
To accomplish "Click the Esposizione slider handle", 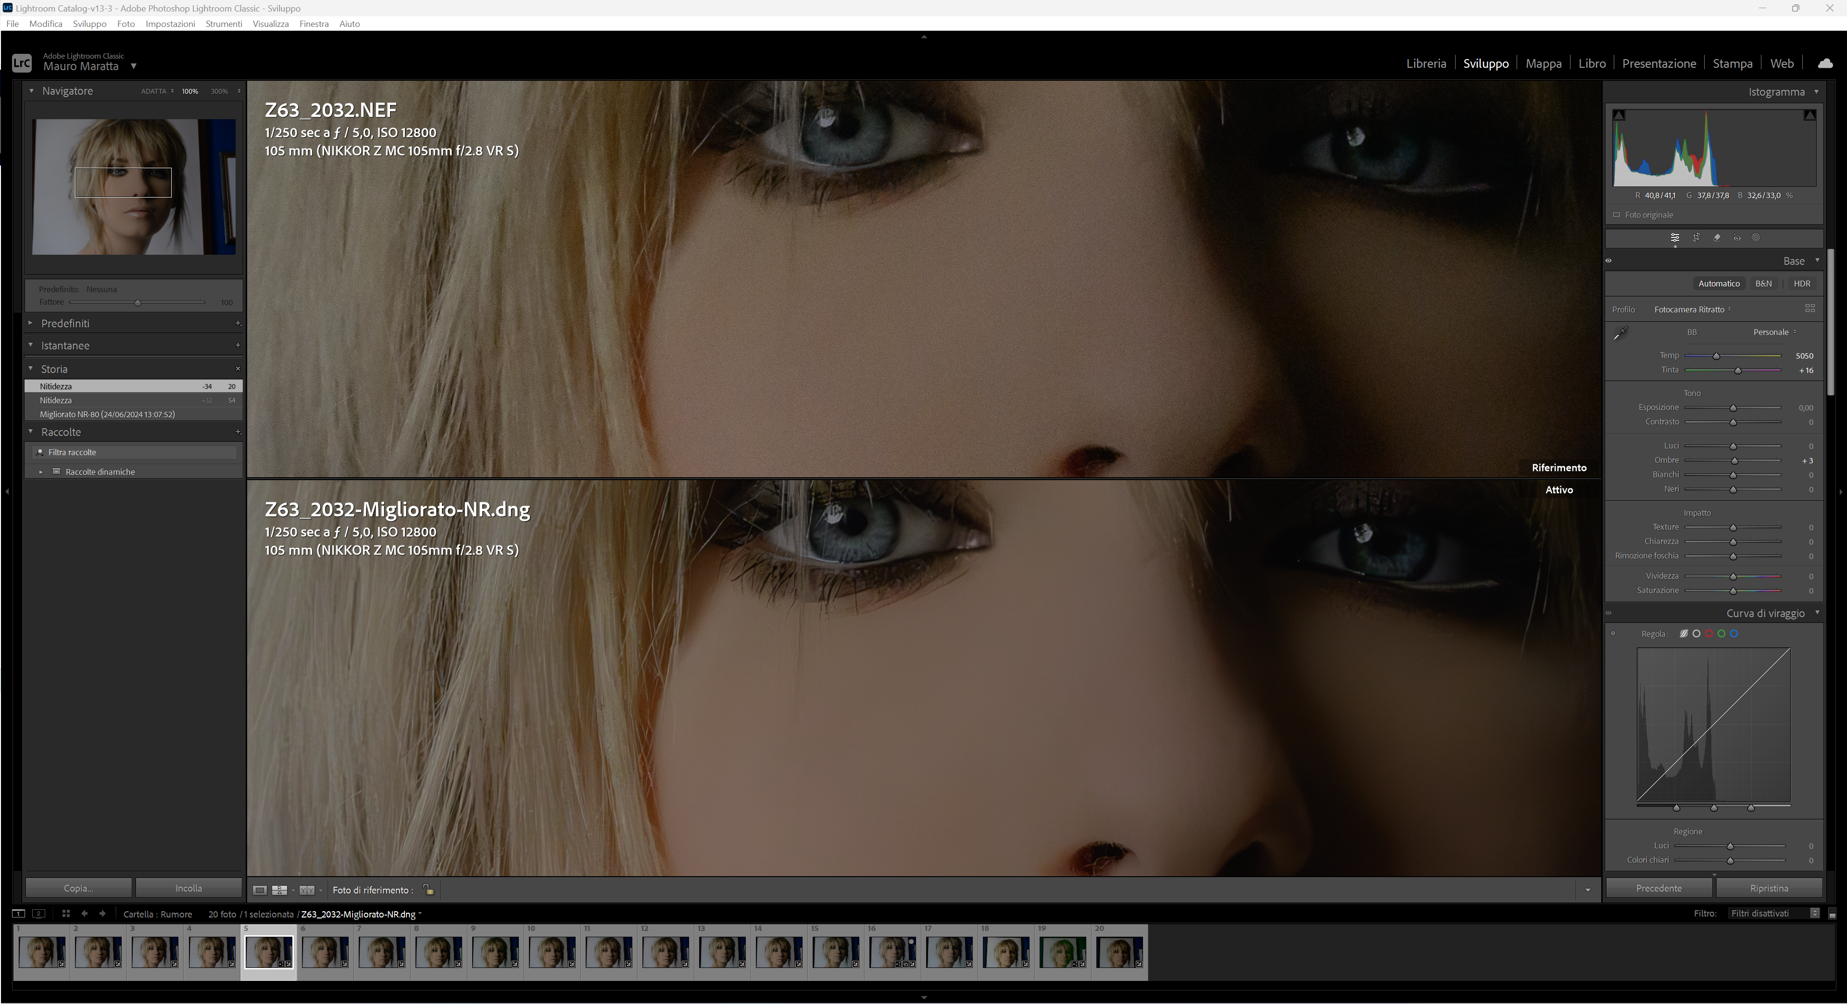I will (x=1733, y=408).
